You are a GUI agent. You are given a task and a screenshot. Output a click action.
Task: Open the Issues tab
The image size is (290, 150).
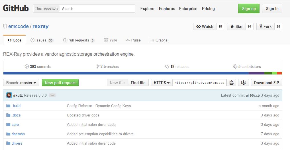click(42, 40)
